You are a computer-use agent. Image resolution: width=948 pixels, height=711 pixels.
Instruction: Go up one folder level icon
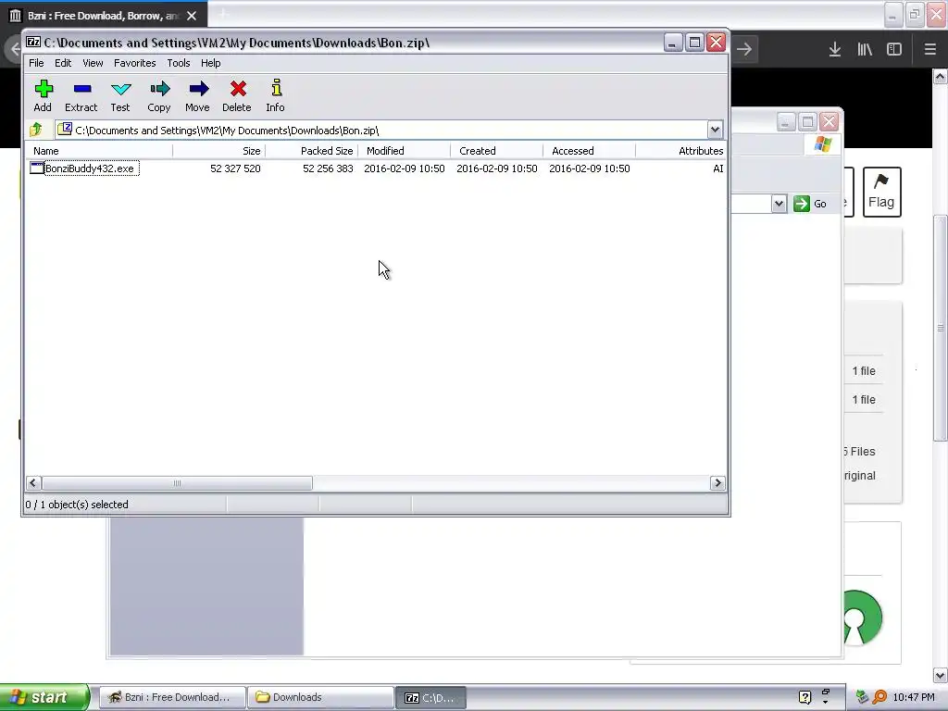36,130
